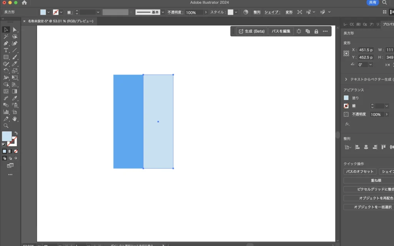Reset to default fill and stroke
394x246 pixels.
(4, 144)
